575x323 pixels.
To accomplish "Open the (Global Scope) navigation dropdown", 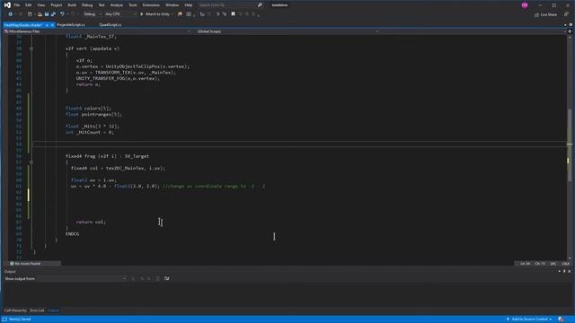I will [x=287, y=31].
